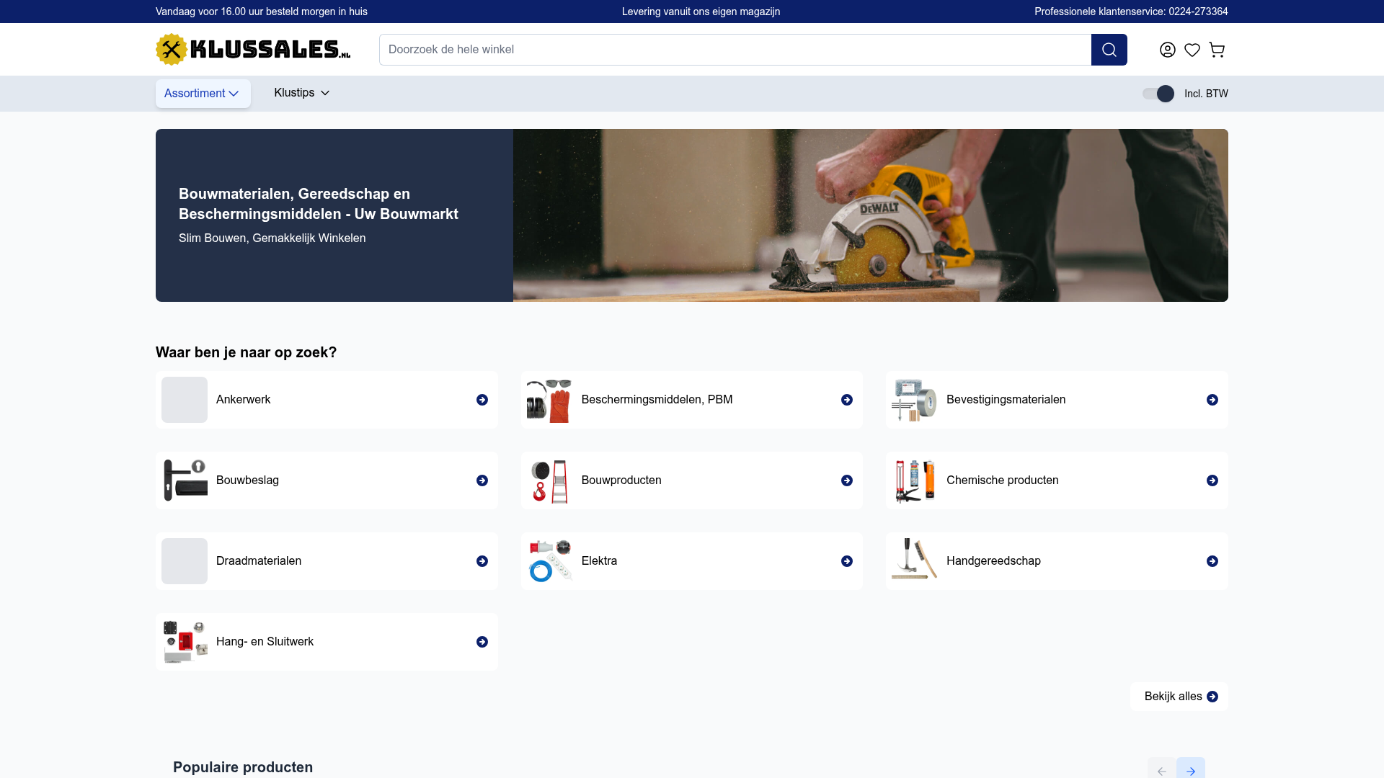
Task: Click the Doorzoek de hele winkel search field
Action: [735, 50]
